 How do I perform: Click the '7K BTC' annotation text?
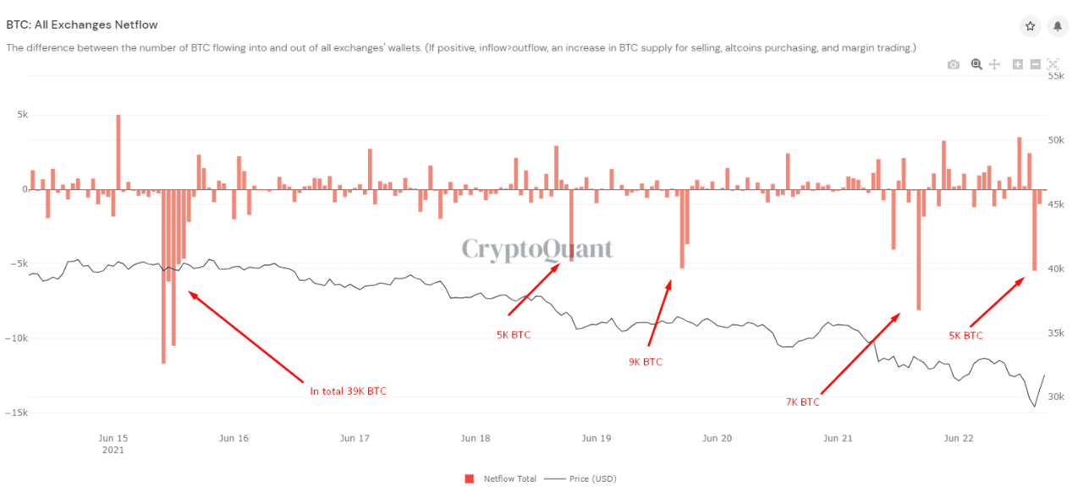tap(801, 401)
